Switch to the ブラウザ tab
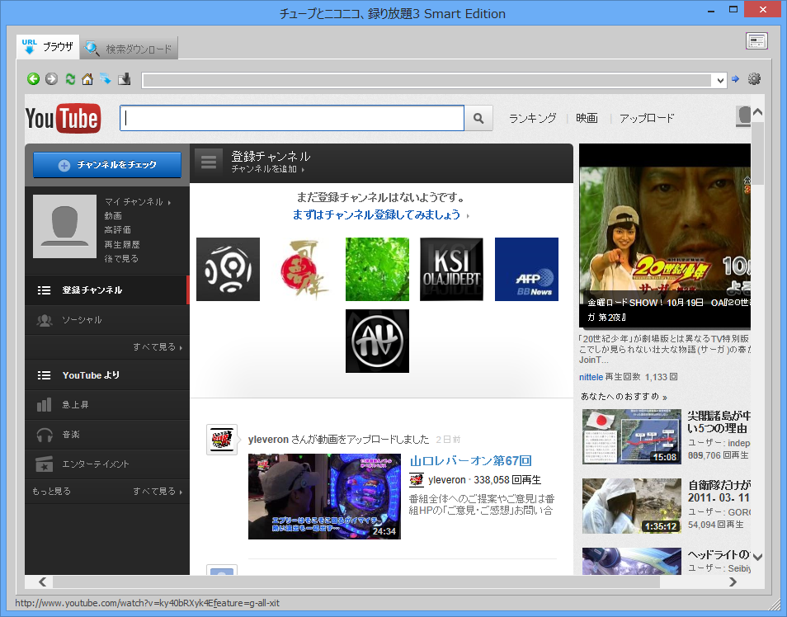Screen dimensions: 787x617 point(48,47)
